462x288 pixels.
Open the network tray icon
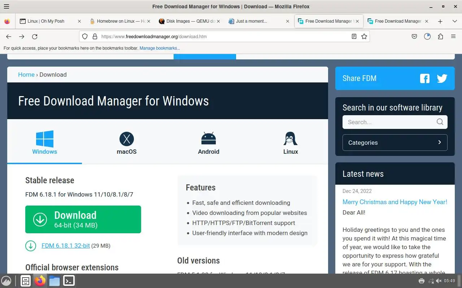tap(431, 281)
